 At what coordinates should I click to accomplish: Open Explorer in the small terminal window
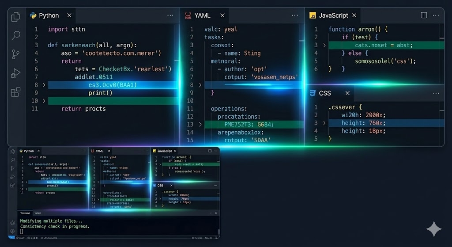[x=13, y=152]
